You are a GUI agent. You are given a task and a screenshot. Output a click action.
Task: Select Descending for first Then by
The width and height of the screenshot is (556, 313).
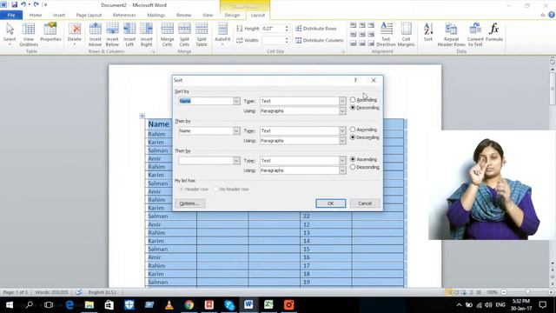click(365, 137)
